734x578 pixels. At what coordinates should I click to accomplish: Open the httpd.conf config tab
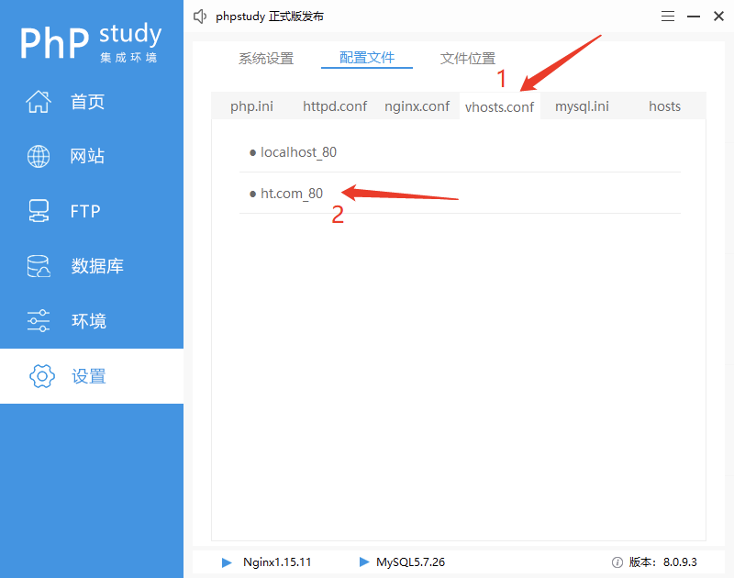[x=335, y=106]
